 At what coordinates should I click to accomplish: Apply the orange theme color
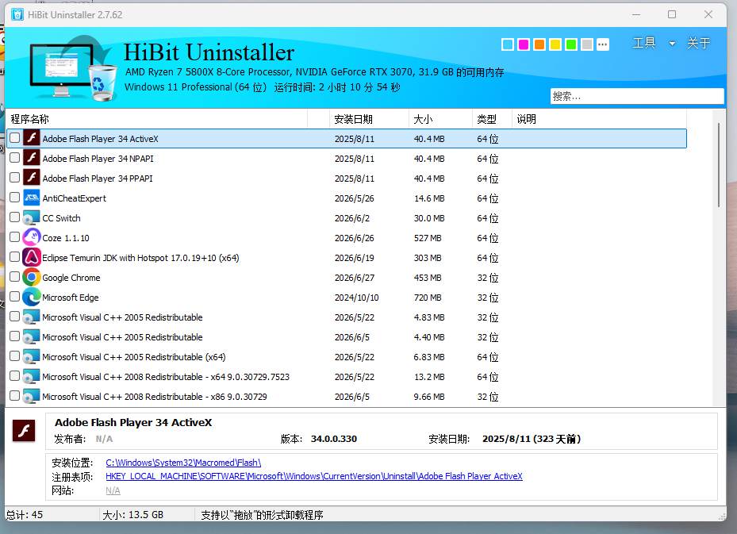539,44
